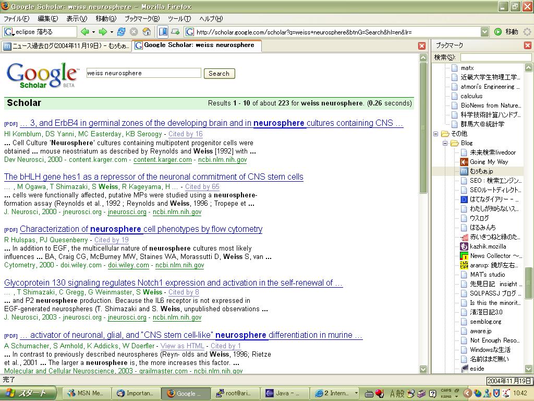Open the doi.wiley.com underlined link
Image resolution: width=534 pixels, height=401 pixels.
[x=128, y=265]
